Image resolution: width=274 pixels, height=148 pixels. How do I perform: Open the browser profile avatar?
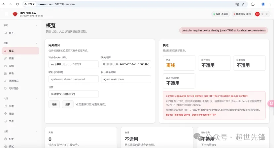point(263,4)
